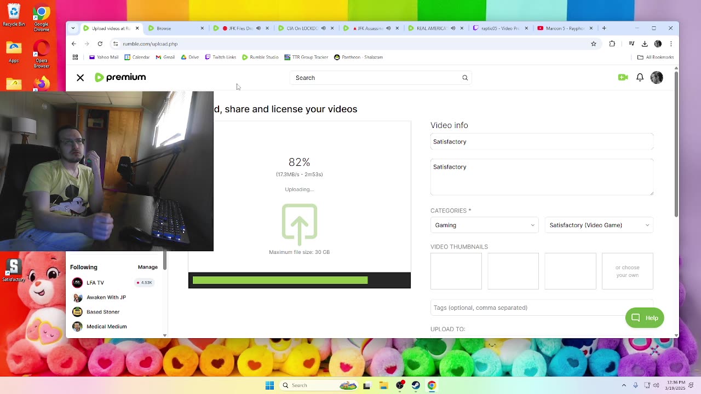
Task: Open the Rumble premium logo link
Action: tap(120, 77)
